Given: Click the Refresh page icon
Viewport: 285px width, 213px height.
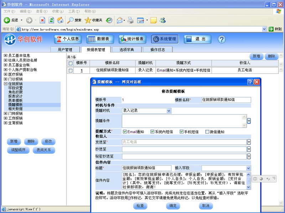Looking at the screenshot, I should (x=51, y=20).
